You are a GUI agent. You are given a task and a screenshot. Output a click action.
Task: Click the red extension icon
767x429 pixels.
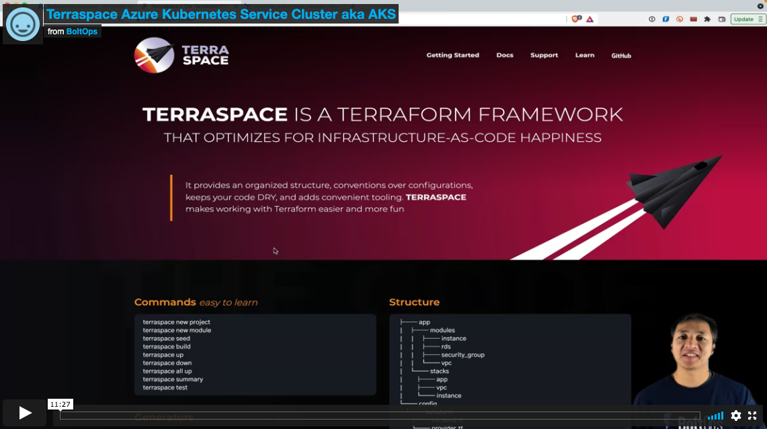tap(693, 19)
